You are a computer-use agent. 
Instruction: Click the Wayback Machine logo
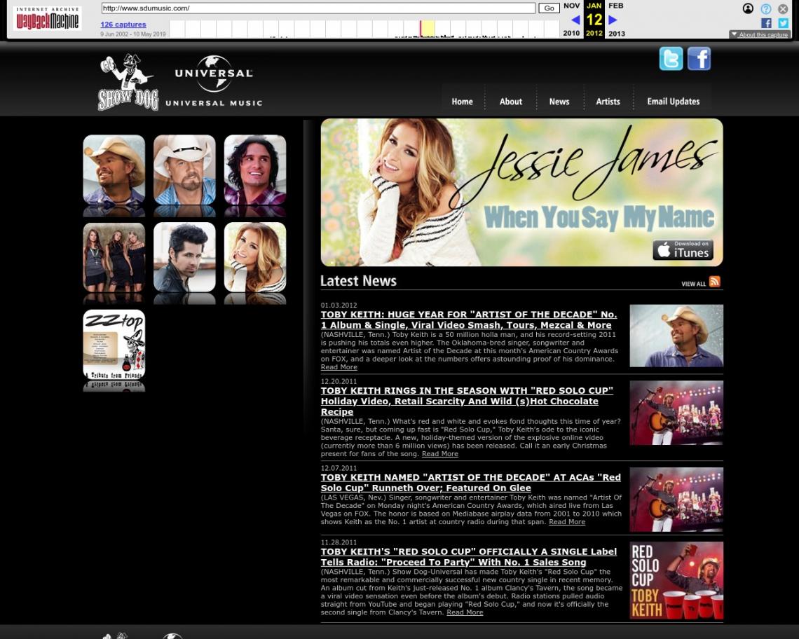(x=48, y=20)
